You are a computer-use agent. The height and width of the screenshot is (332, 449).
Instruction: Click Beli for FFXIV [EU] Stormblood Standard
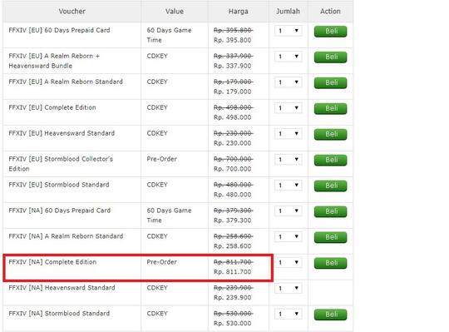coord(330,186)
